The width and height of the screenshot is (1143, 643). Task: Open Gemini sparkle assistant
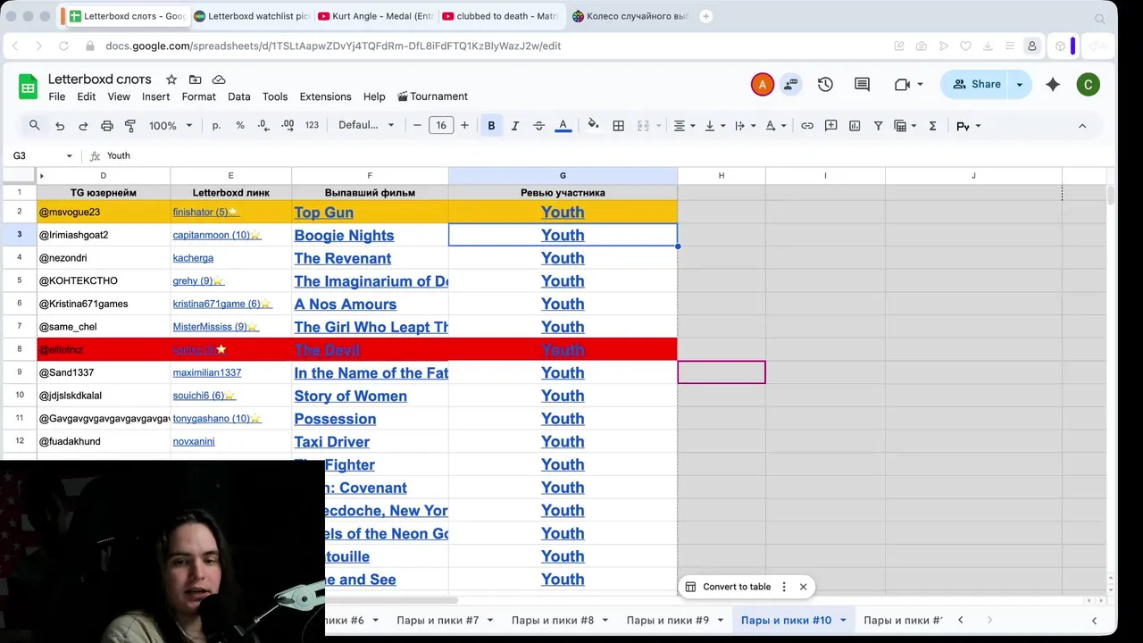point(1053,84)
